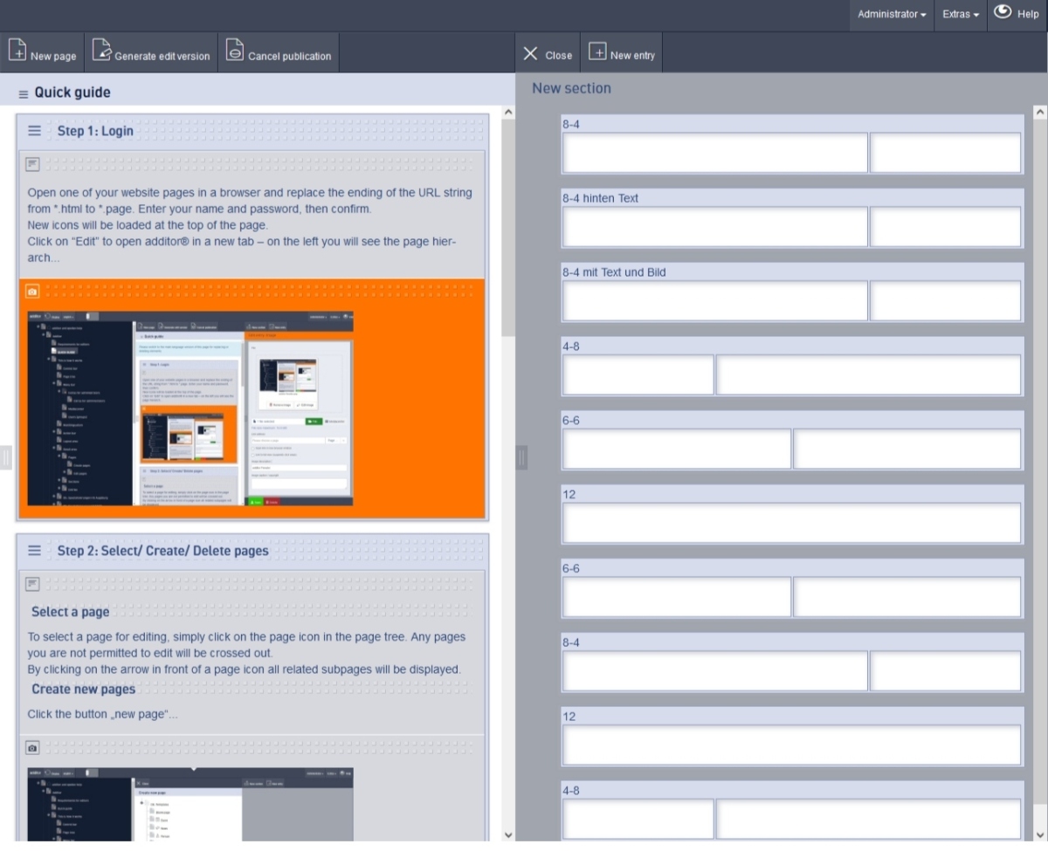The image size is (1048, 851).
Task: Close the New section panel
Action: (547, 54)
